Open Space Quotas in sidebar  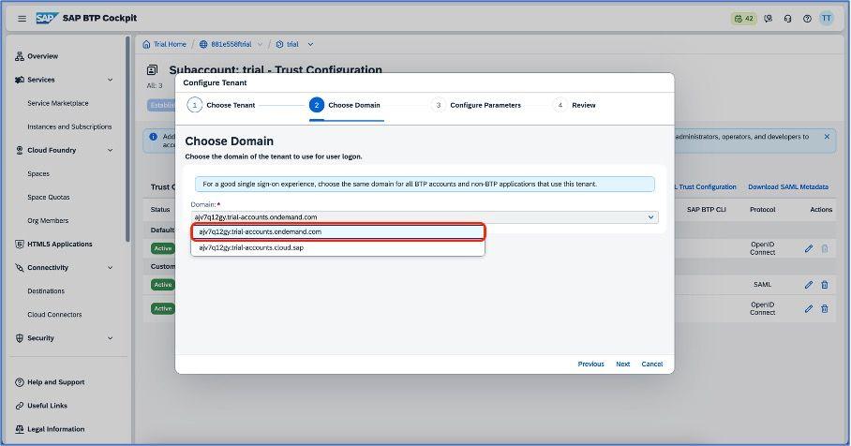[49, 197]
